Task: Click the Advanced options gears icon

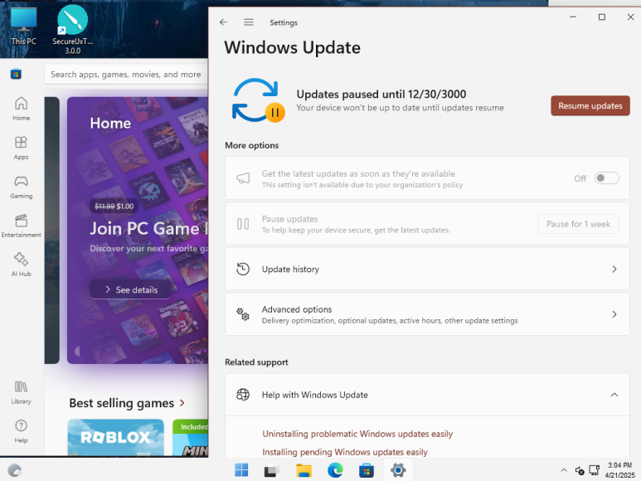Action: pyautogui.click(x=243, y=314)
